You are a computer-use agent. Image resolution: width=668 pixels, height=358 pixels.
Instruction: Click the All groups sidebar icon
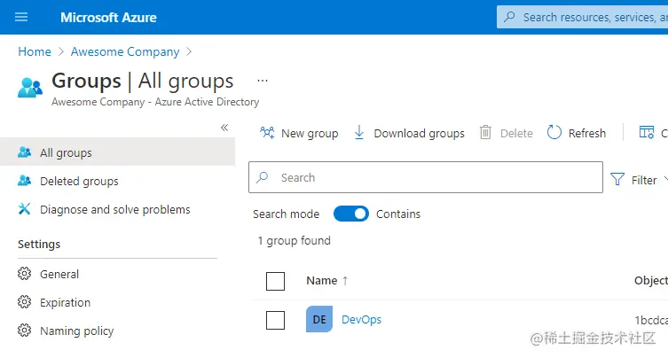coord(24,152)
